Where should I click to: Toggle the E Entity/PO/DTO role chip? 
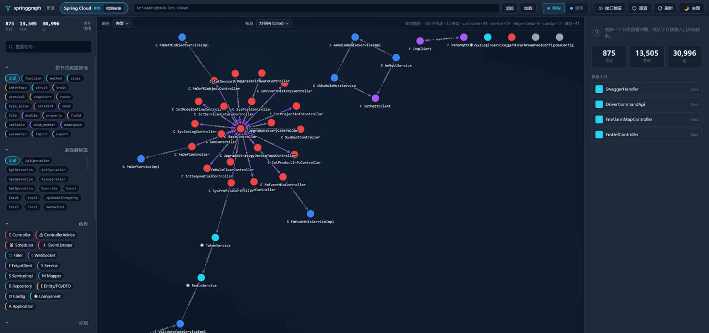click(56, 286)
